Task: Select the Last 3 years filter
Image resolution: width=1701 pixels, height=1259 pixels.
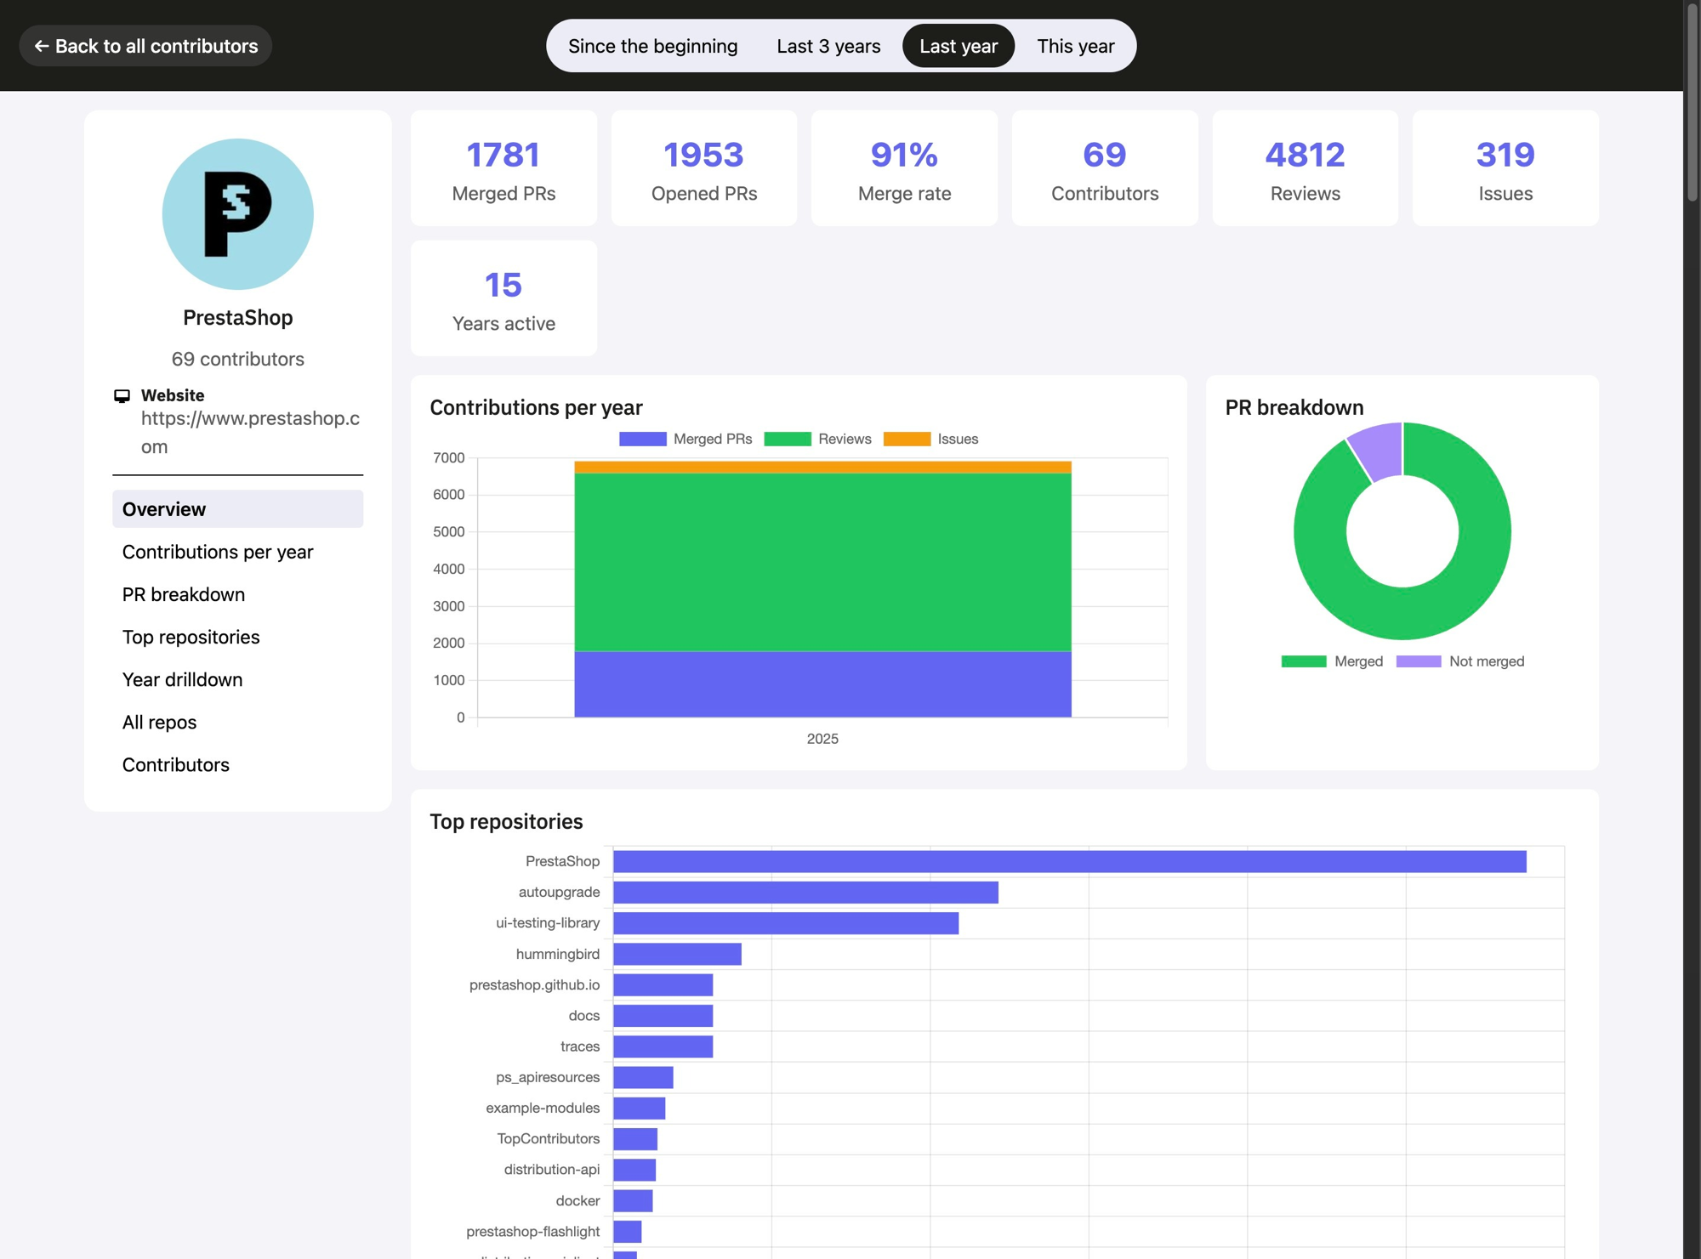Action: 828,46
